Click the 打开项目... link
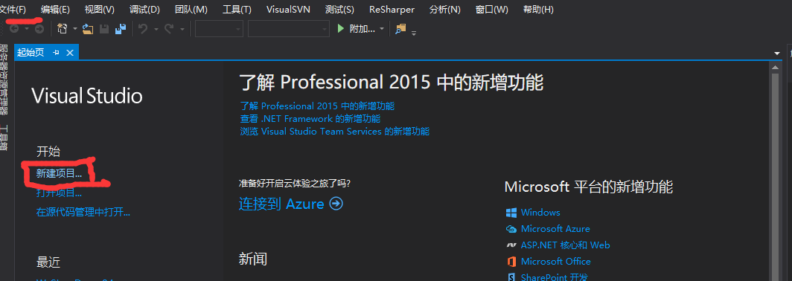 point(59,193)
